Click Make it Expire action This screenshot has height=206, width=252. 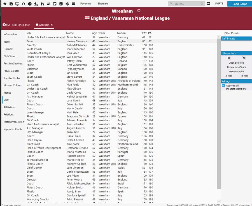[236, 71]
